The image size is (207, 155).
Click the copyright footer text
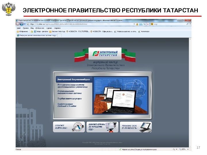pos(102,143)
